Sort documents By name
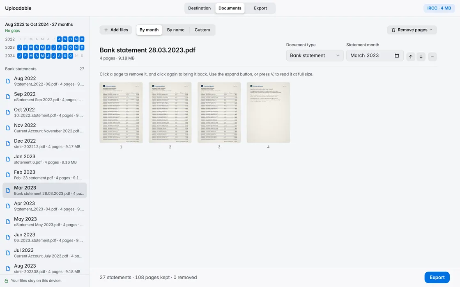The width and height of the screenshot is (460, 287). tap(176, 30)
